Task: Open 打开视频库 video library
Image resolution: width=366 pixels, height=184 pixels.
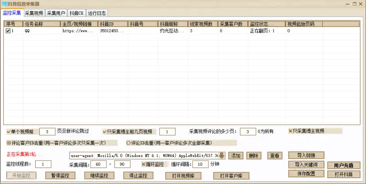Action: click(183, 175)
